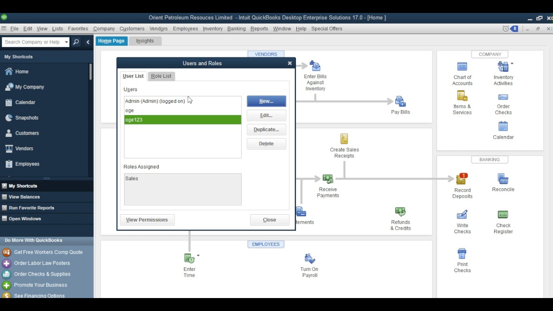Switch to the Role List tab

(x=161, y=76)
